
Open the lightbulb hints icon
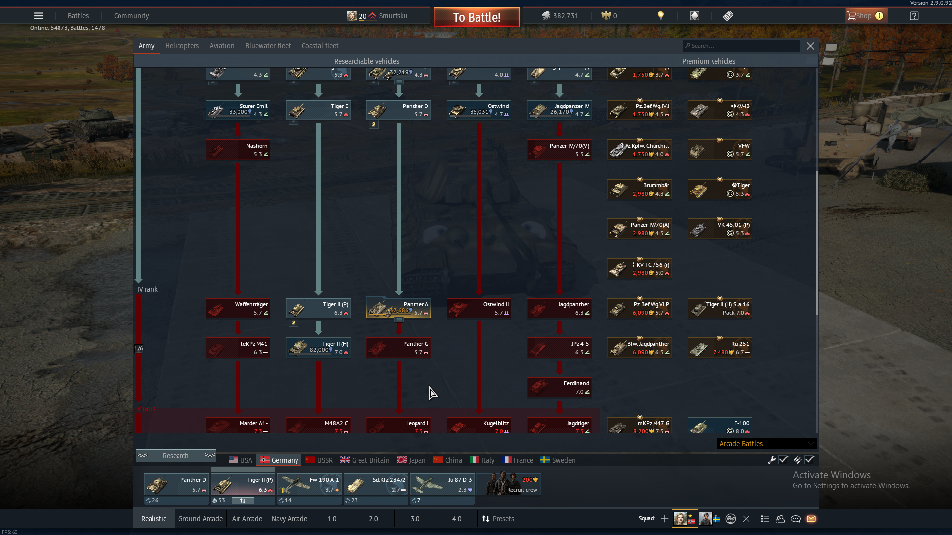661,16
